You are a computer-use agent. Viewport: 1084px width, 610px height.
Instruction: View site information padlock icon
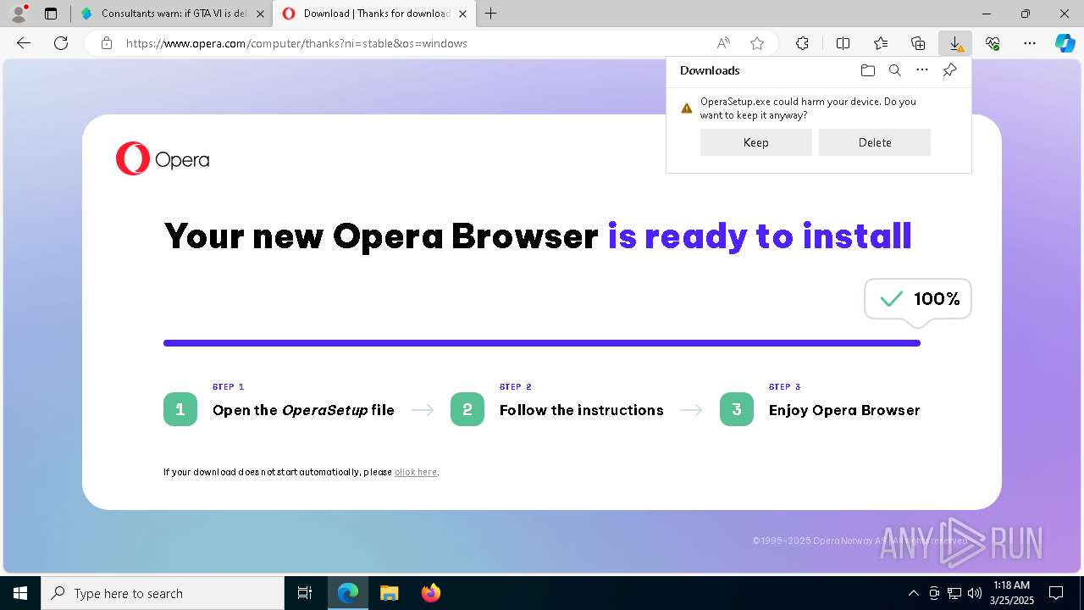107,43
